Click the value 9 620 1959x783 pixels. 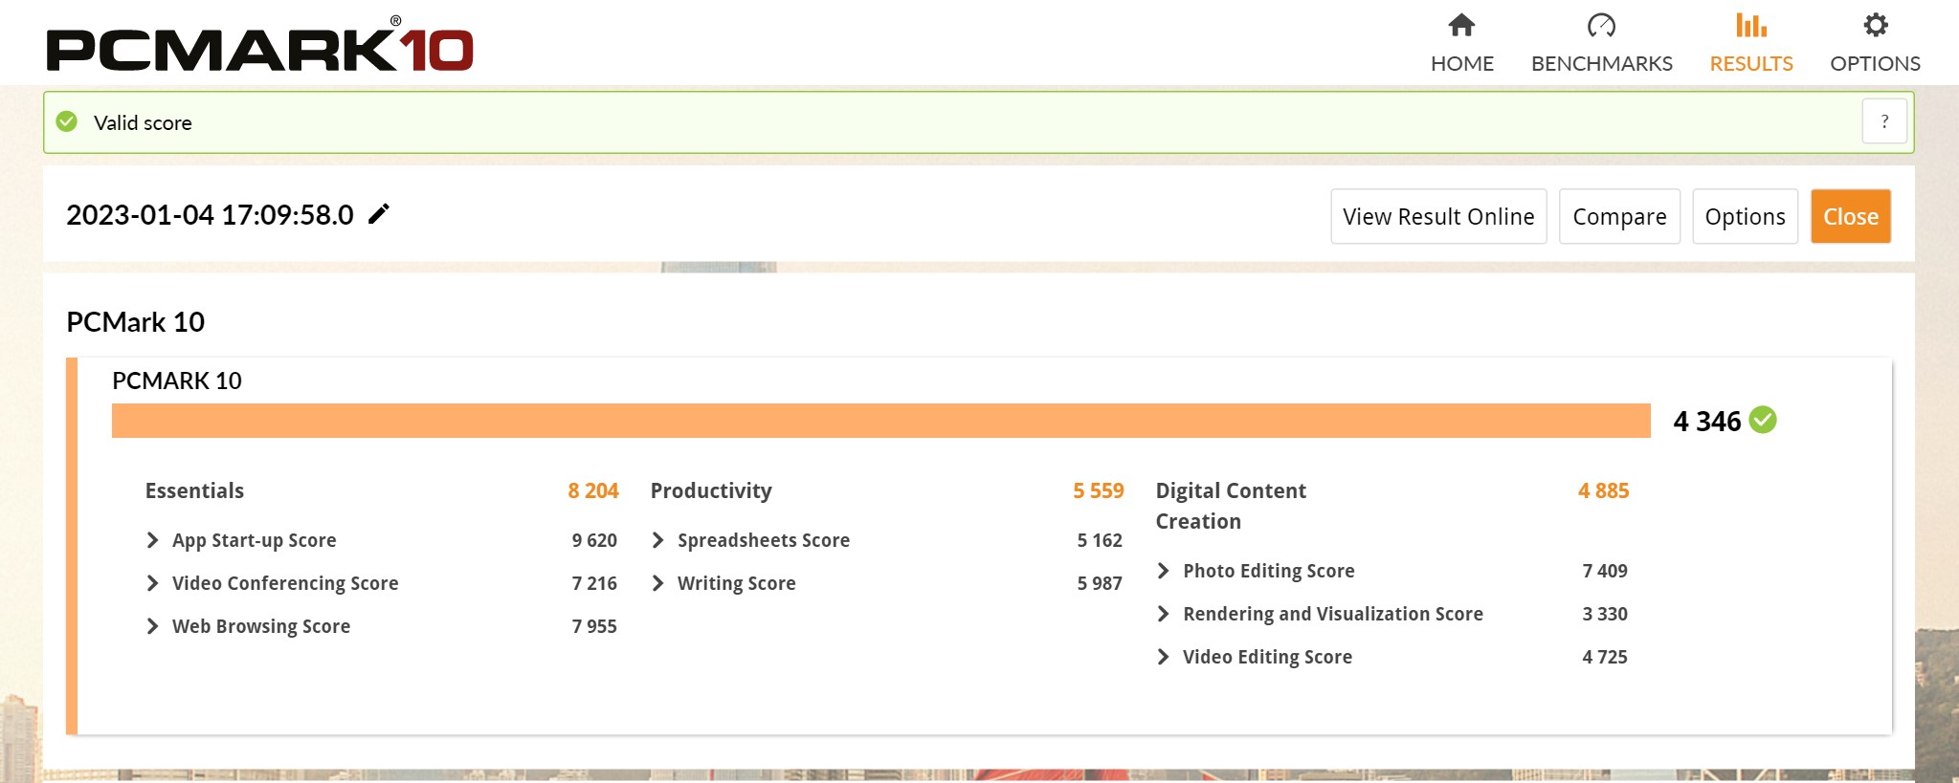594,540
